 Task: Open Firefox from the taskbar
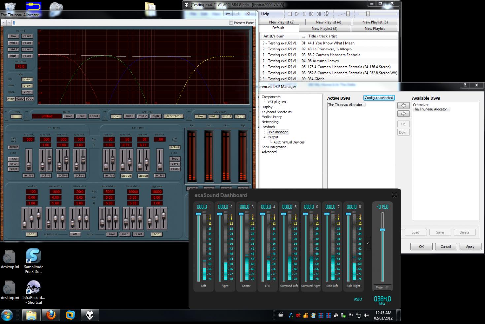(51, 316)
